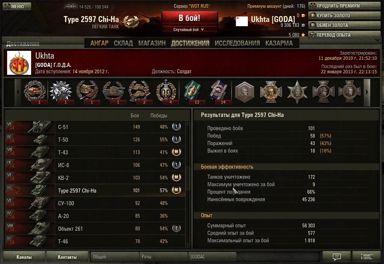Image resolution: width=384 pixels, height=264 pixels.
Task: Select the World of Tanks shield medal
Action: click(x=166, y=91)
